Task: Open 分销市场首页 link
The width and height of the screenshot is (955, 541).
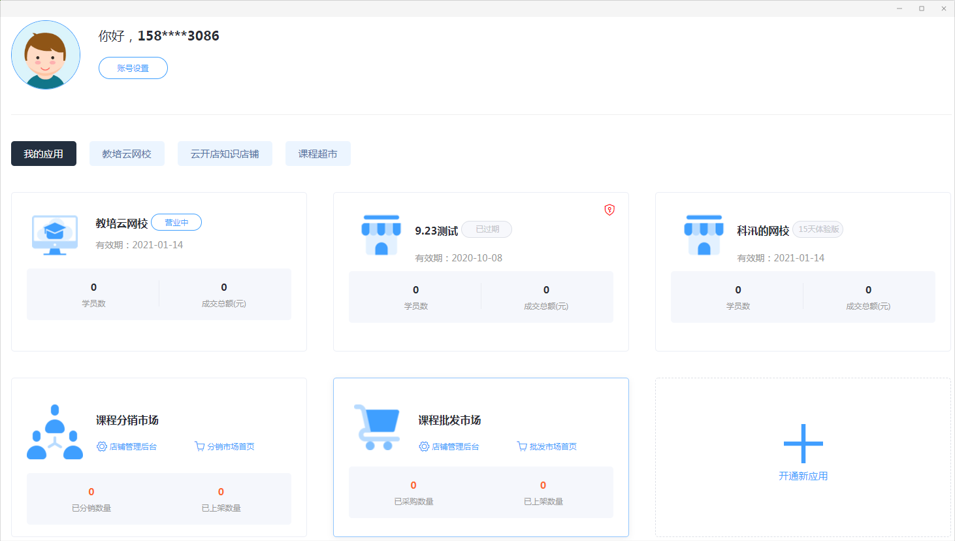Action: [225, 447]
